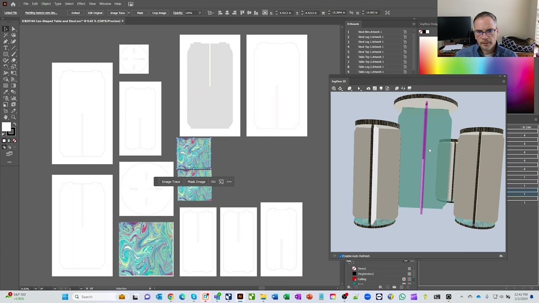Viewport: 539px width, 303px height.
Task: Pick the Lasso tool
Action: click(13, 35)
